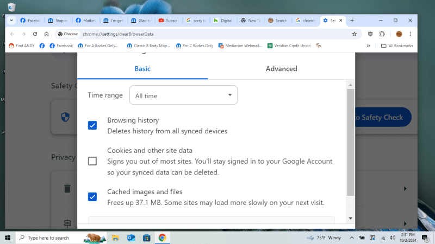Open File Explorer from the taskbar
This screenshot has width=435, height=244.
[115, 237]
